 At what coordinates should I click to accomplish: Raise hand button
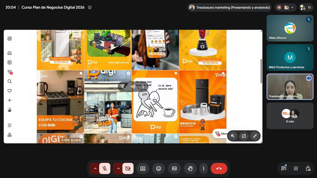190,168
